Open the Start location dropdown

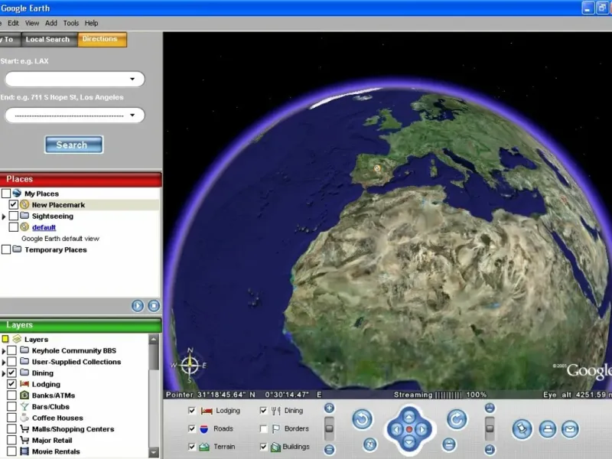pos(132,79)
